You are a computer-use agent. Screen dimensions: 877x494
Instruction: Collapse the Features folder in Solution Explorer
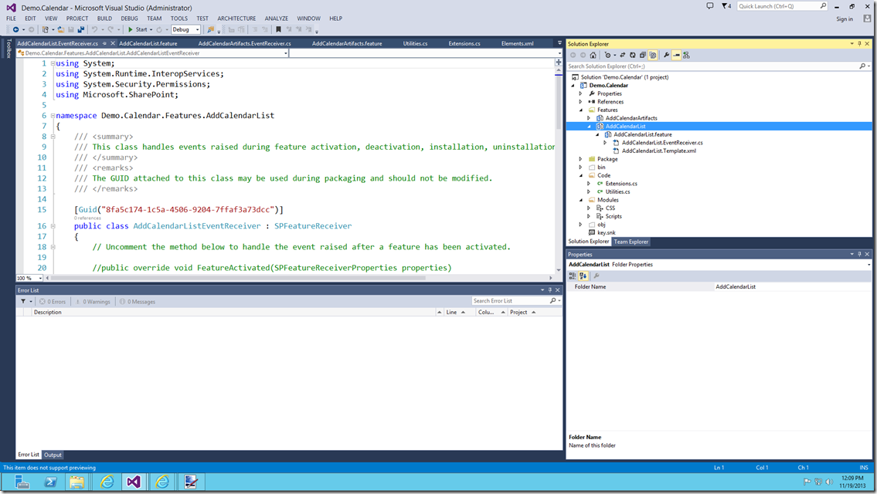[x=580, y=110]
